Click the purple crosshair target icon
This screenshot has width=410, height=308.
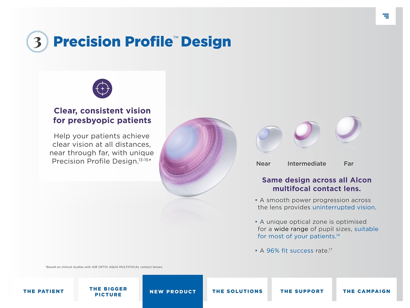click(x=102, y=89)
